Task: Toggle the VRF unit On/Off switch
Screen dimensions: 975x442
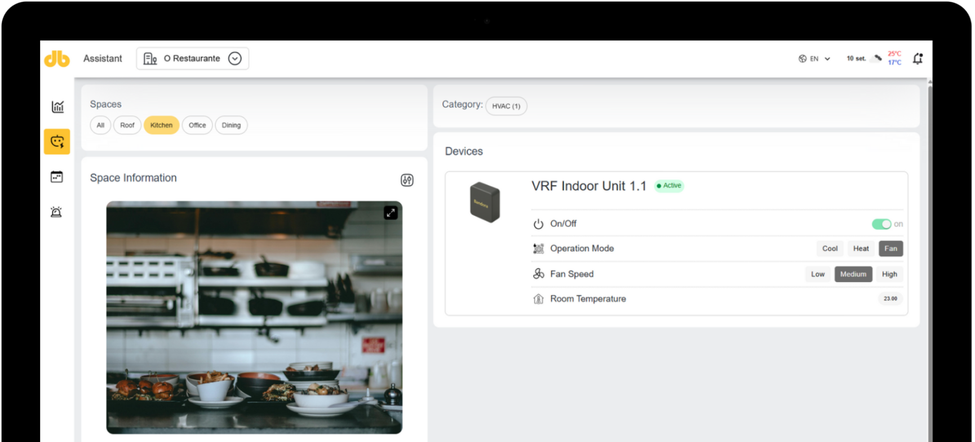Action: pyautogui.click(x=881, y=224)
